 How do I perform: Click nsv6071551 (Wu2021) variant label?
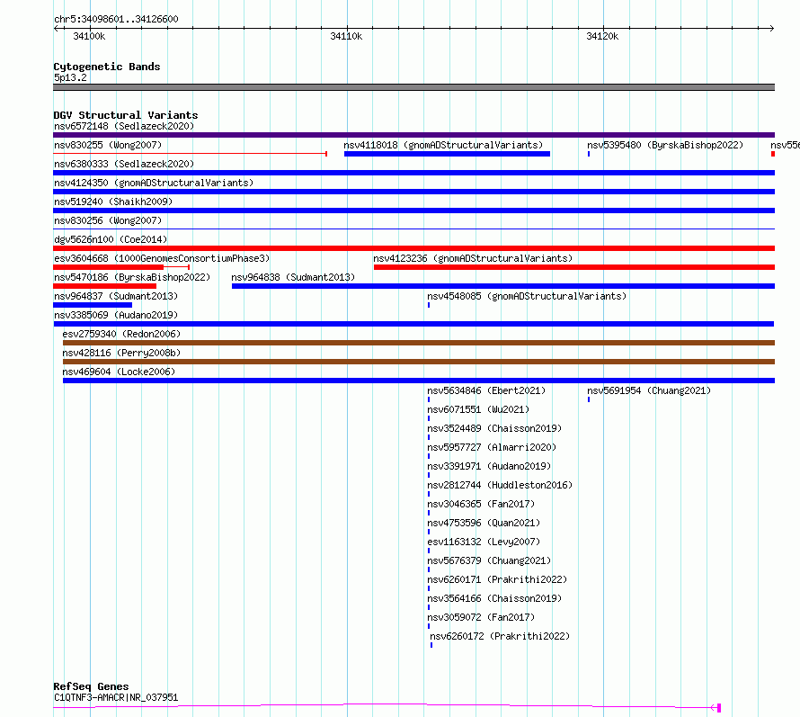[x=478, y=409]
